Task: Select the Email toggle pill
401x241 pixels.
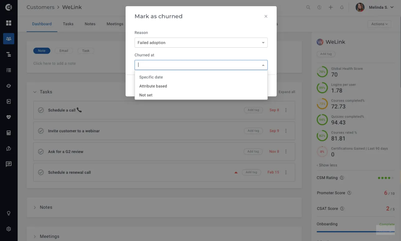Action: [x=64, y=51]
